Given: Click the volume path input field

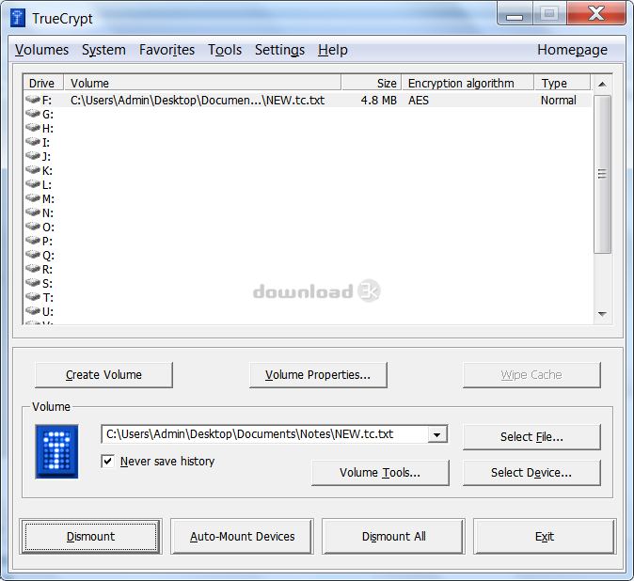Looking at the screenshot, I should coord(263,434).
